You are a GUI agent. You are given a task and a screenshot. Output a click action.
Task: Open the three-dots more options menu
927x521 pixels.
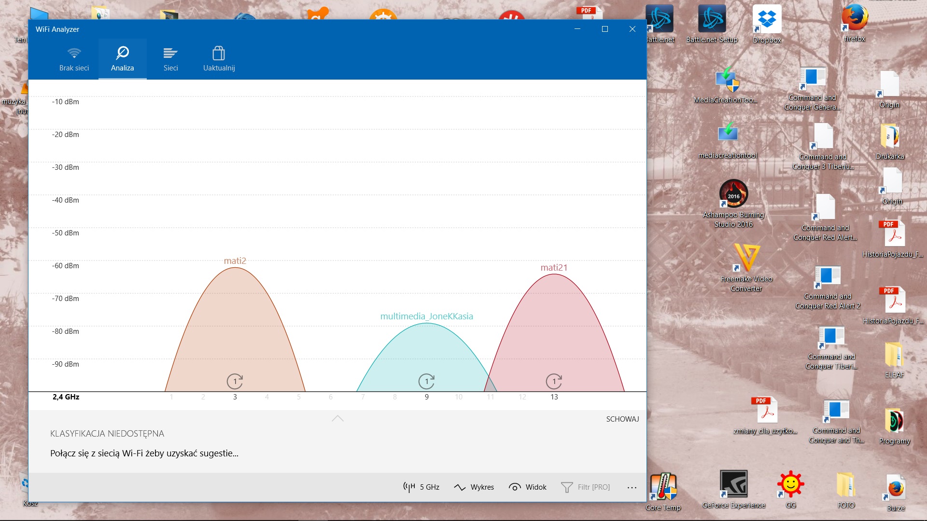(632, 487)
